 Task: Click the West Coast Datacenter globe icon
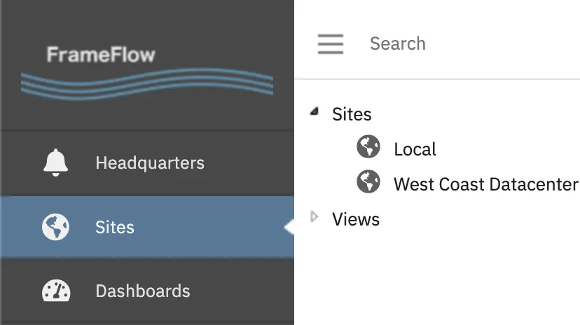pyautogui.click(x=368, y=181)
